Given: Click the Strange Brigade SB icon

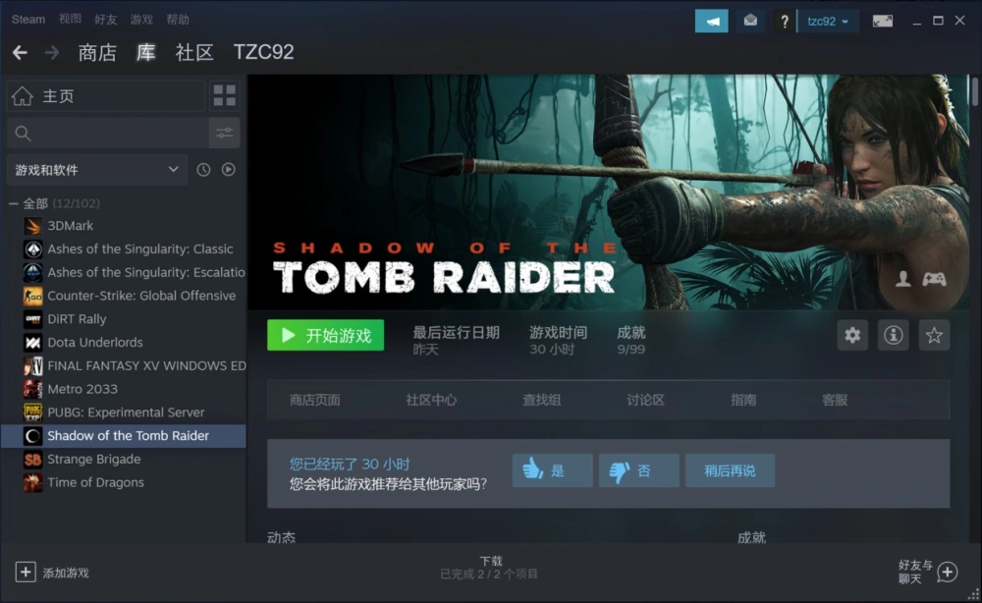Looking at the screenshot, I should point(32,459).
